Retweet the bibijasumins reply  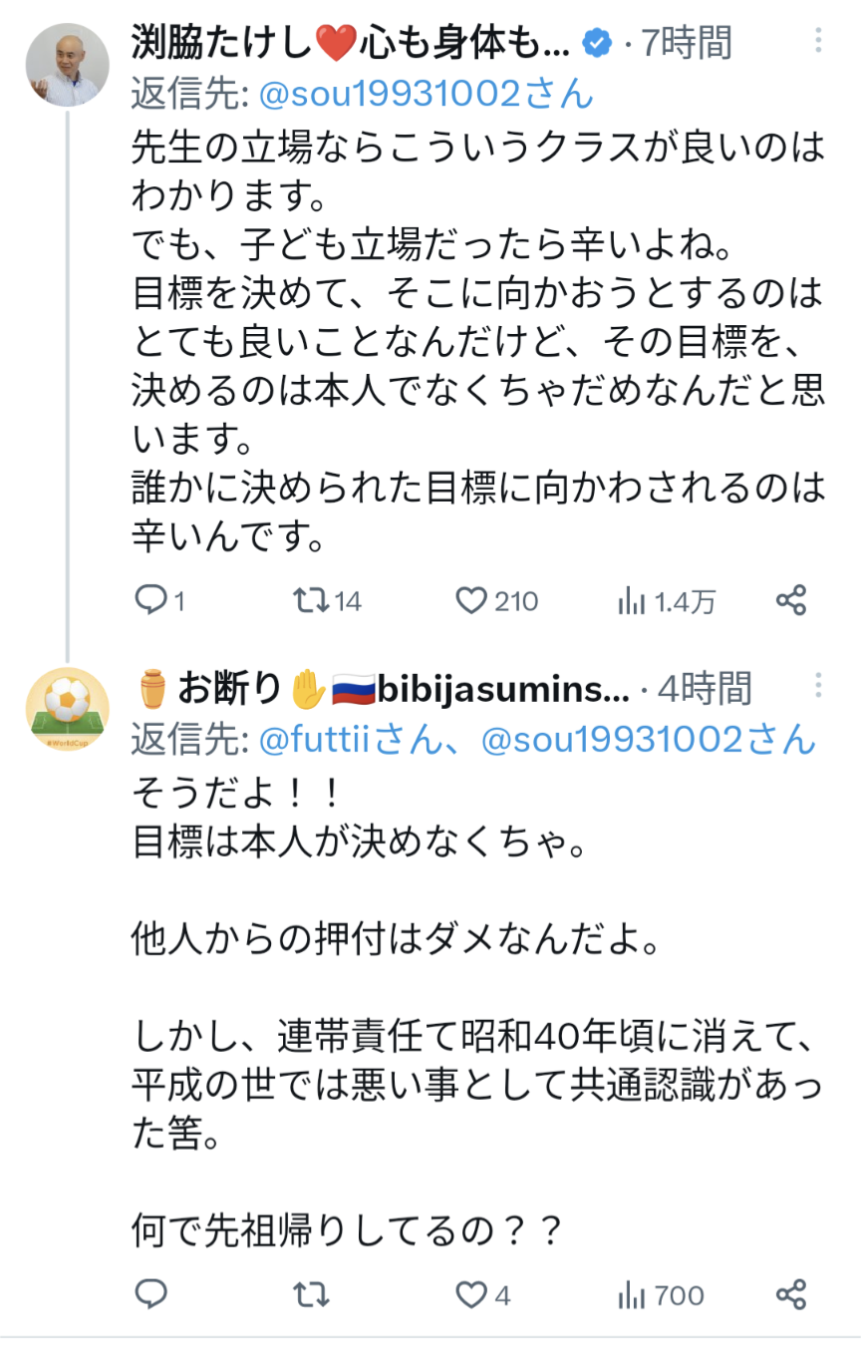[311, 1294]
